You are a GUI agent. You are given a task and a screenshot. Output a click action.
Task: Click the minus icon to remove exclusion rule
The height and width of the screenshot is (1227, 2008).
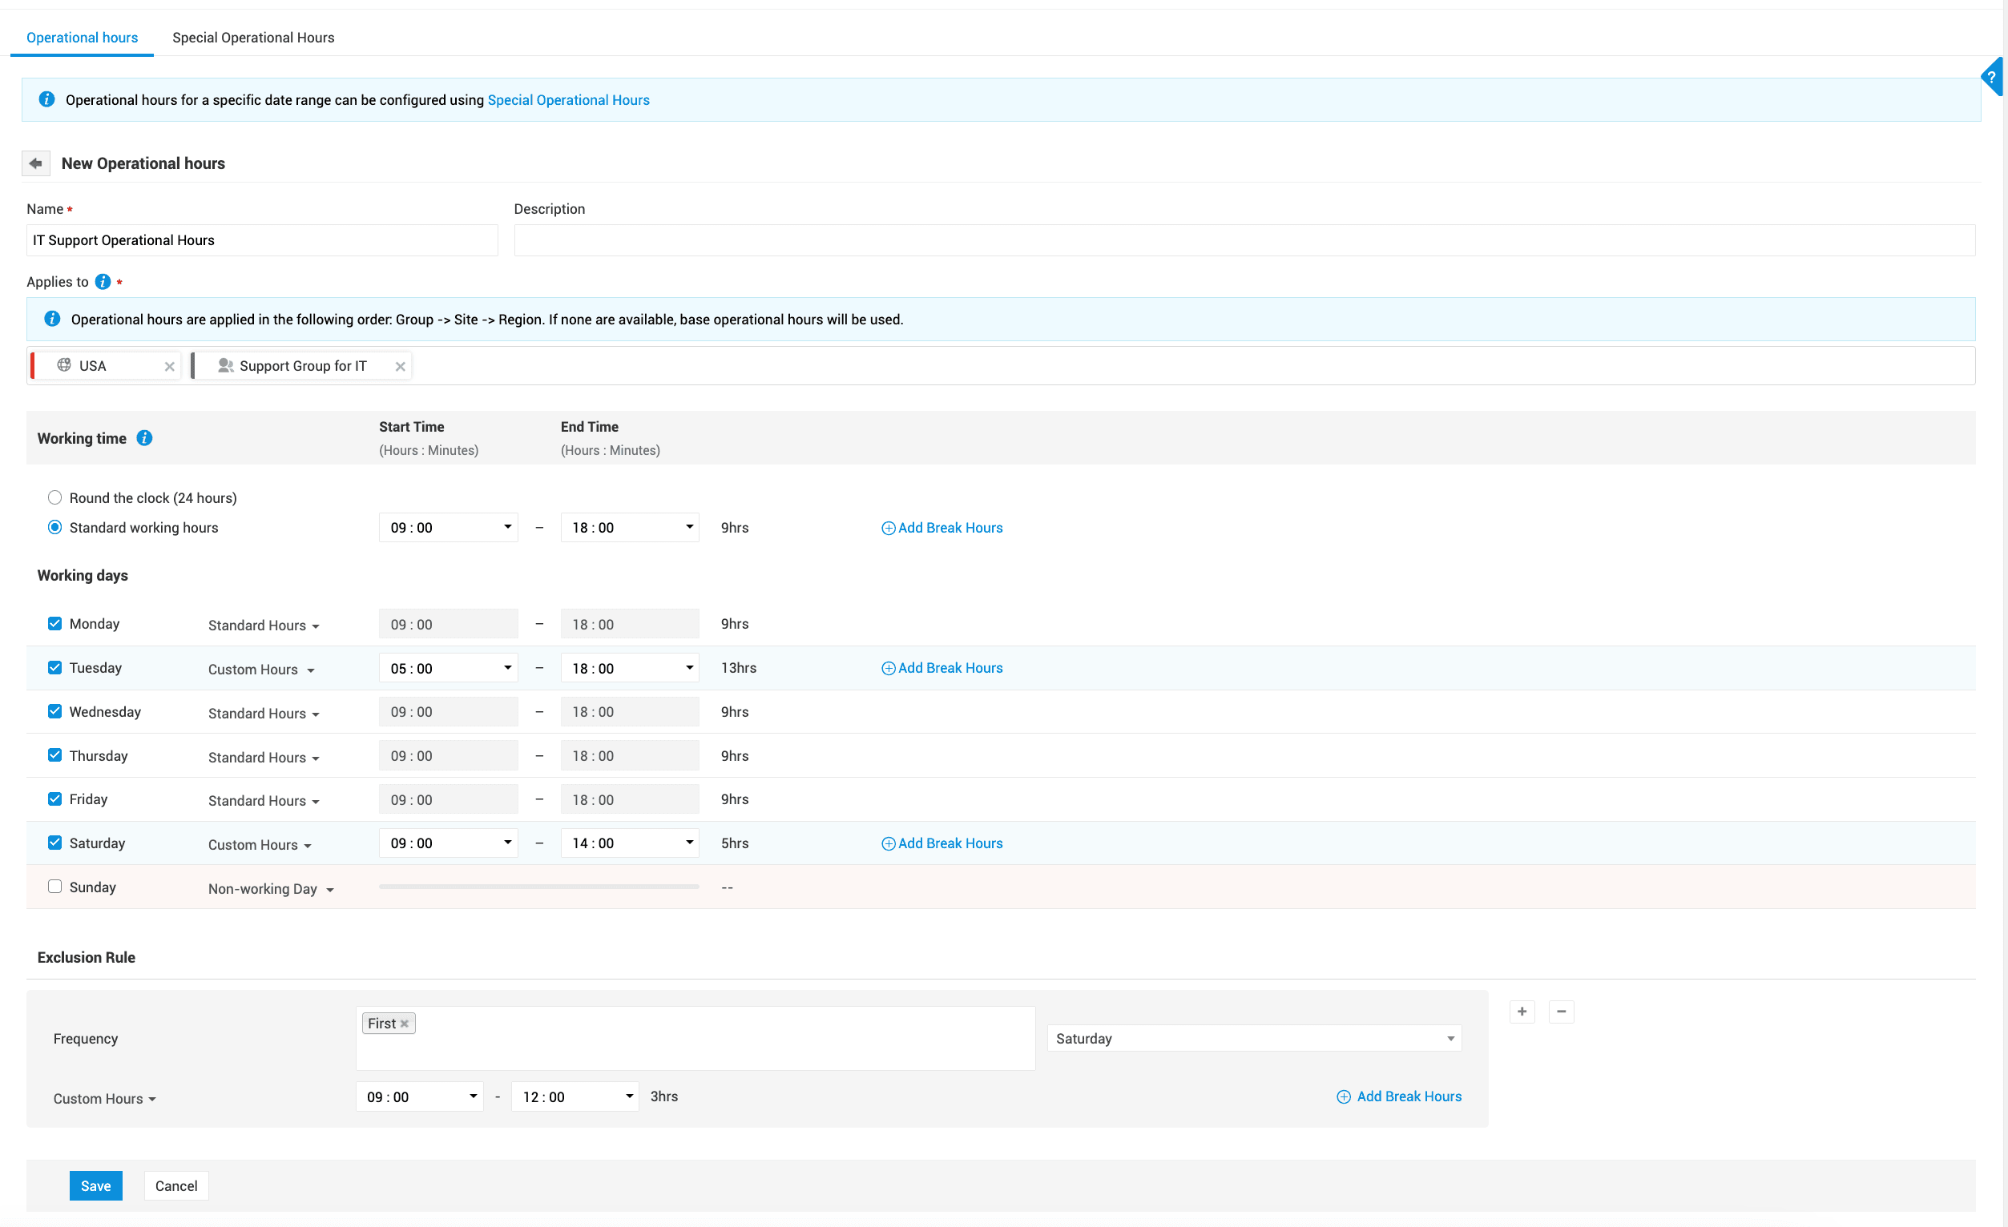tap(1561, 1011)
